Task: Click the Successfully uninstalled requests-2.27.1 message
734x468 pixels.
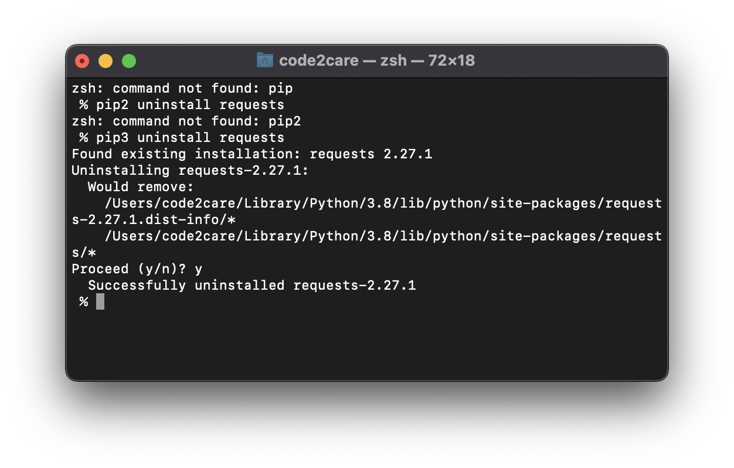Action: coord(252,285)
